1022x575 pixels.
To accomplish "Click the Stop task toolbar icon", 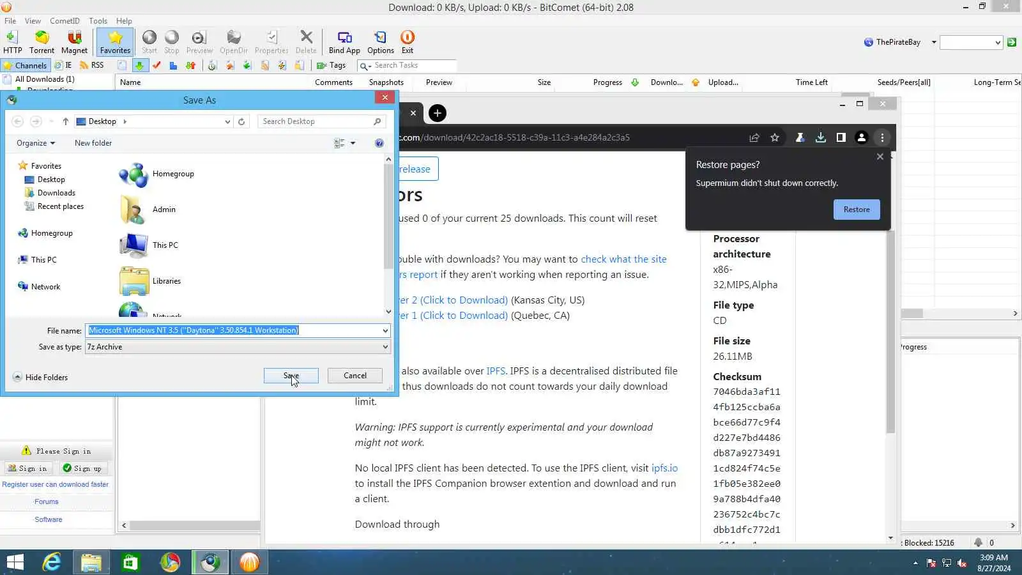I will [x=172, y=42].
